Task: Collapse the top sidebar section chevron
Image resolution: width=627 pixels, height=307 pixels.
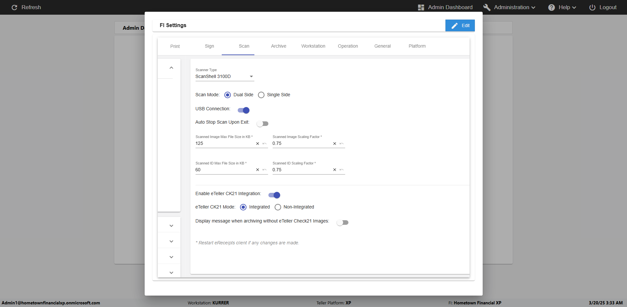Action: [x=171, y=68]
